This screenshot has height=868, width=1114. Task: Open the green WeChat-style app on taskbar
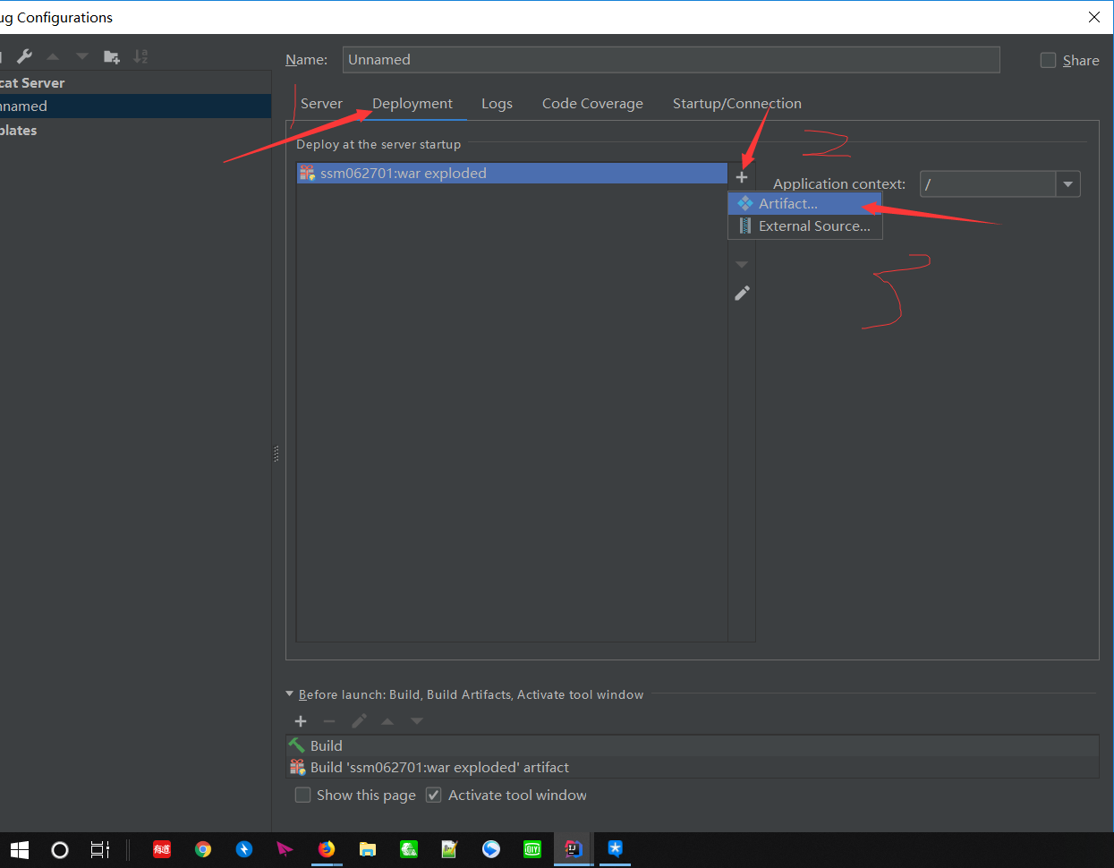(409, 850)
